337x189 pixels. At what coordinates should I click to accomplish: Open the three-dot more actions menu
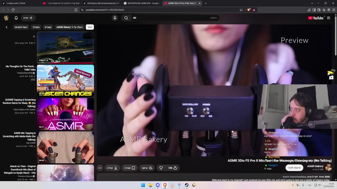(x=100, y=168)
